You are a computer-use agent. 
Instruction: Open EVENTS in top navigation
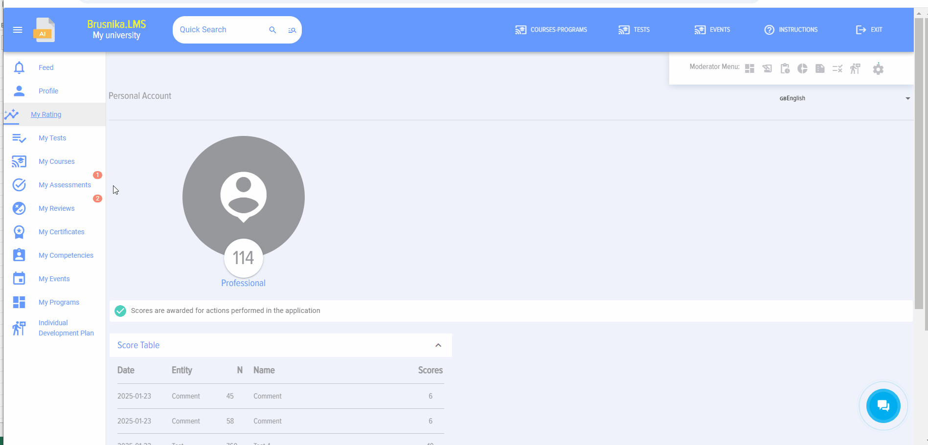[712, 30]
